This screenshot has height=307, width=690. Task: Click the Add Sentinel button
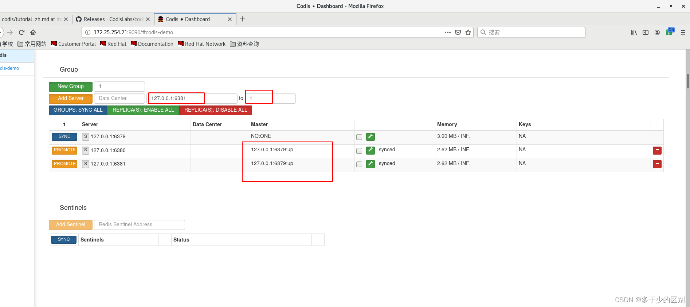(71, 224)
